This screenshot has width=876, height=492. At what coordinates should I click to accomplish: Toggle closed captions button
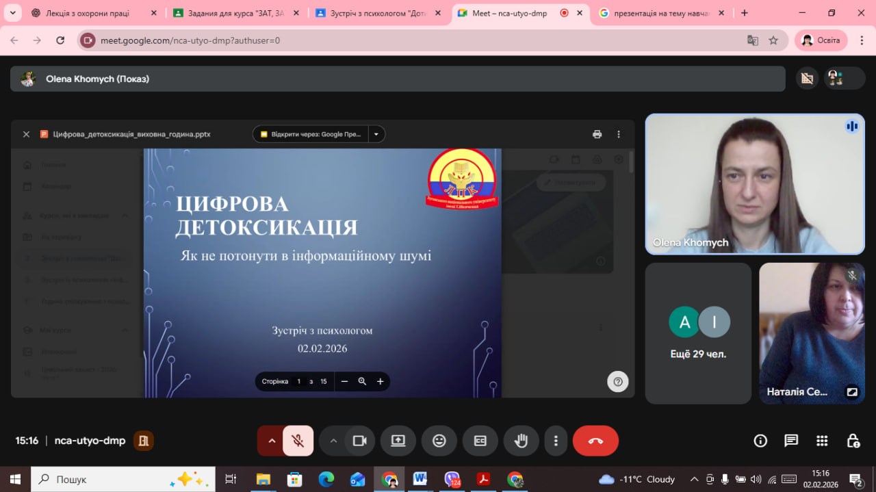(x=480, y=441)
